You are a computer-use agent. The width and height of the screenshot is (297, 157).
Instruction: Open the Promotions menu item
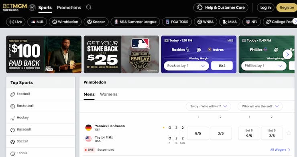tap(69, 8)
